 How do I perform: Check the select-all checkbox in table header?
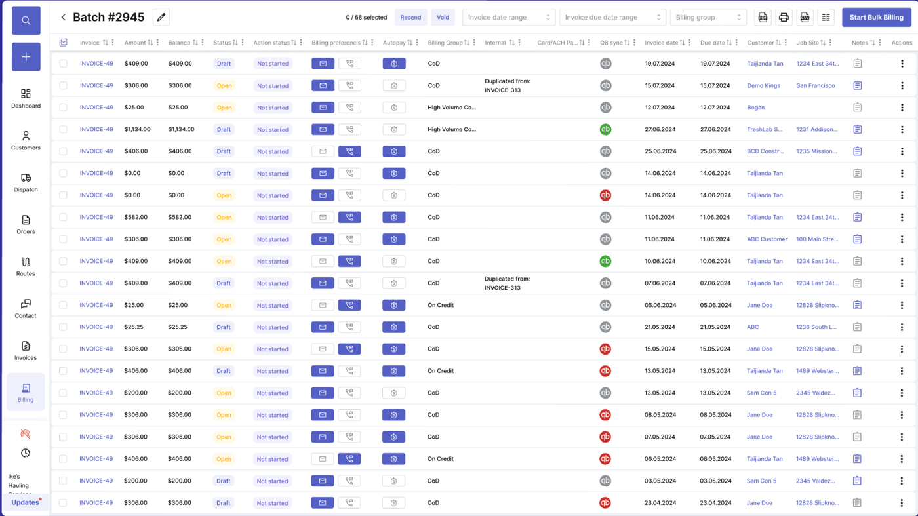(x=64, y=43)
